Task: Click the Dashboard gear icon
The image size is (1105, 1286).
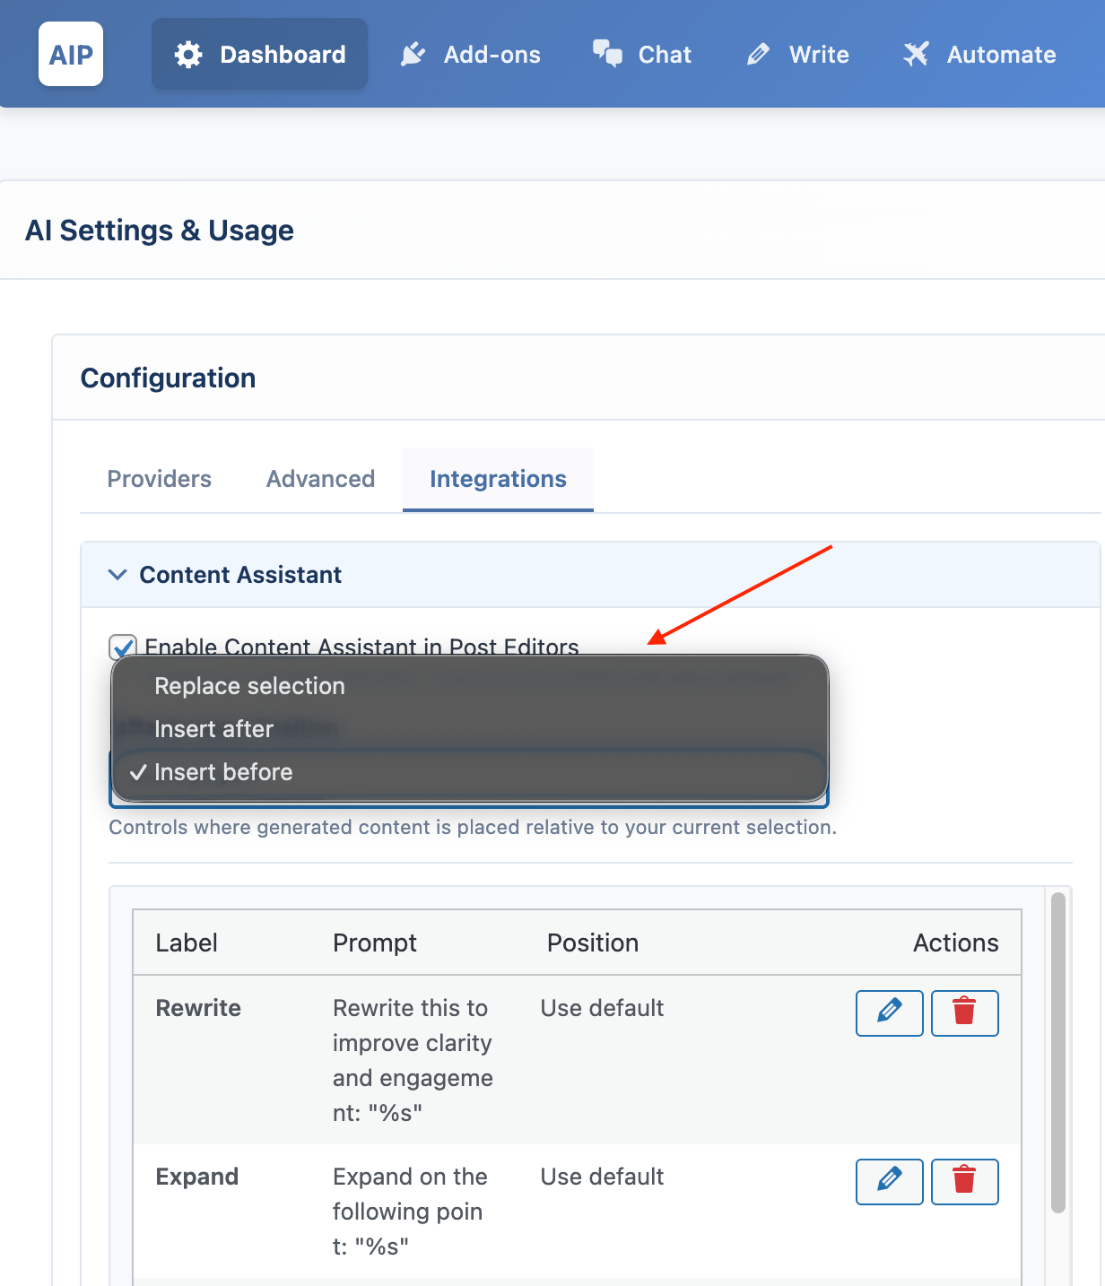Action: [188, 55]
